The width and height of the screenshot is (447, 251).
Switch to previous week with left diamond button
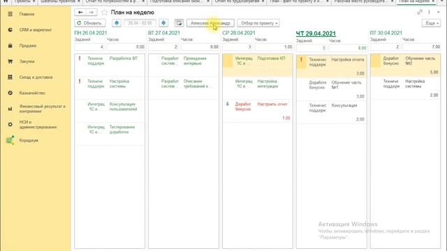(x=117, y=23)
